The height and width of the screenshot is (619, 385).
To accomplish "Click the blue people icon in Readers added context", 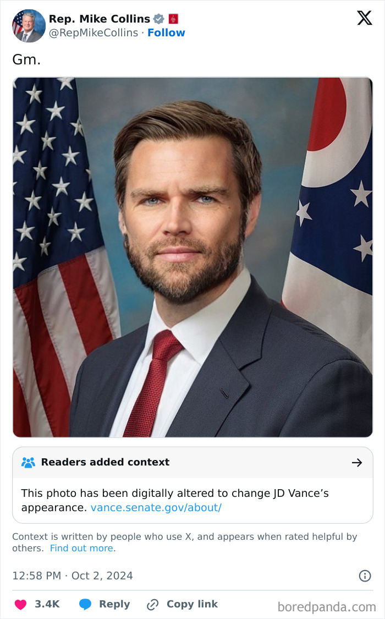I will (28, 462).
